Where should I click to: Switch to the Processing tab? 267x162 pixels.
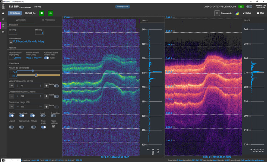pos(48,20)
